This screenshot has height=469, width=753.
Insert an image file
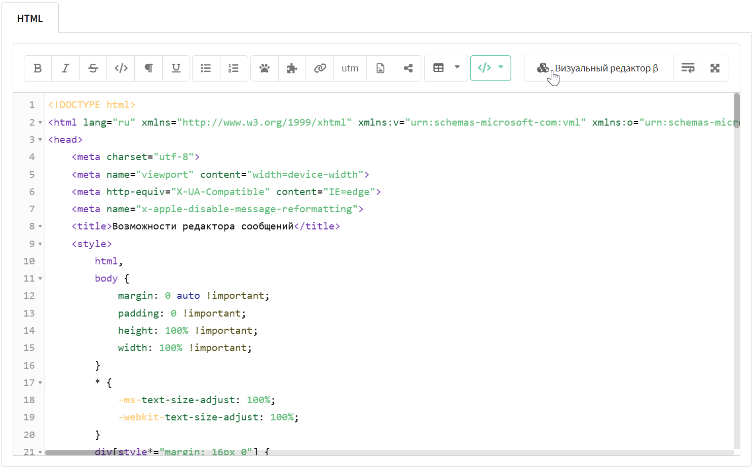coord(380,68)
